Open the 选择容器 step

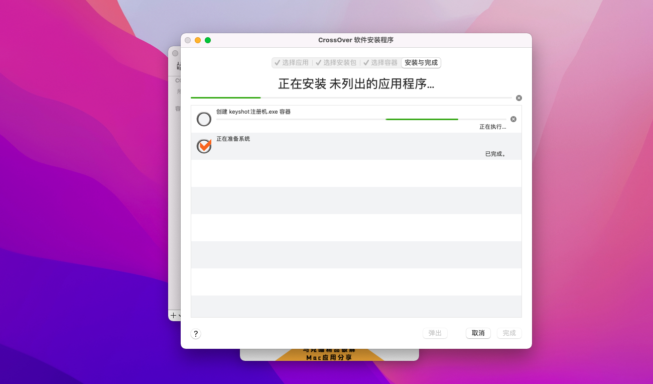(x=380, y=63)
